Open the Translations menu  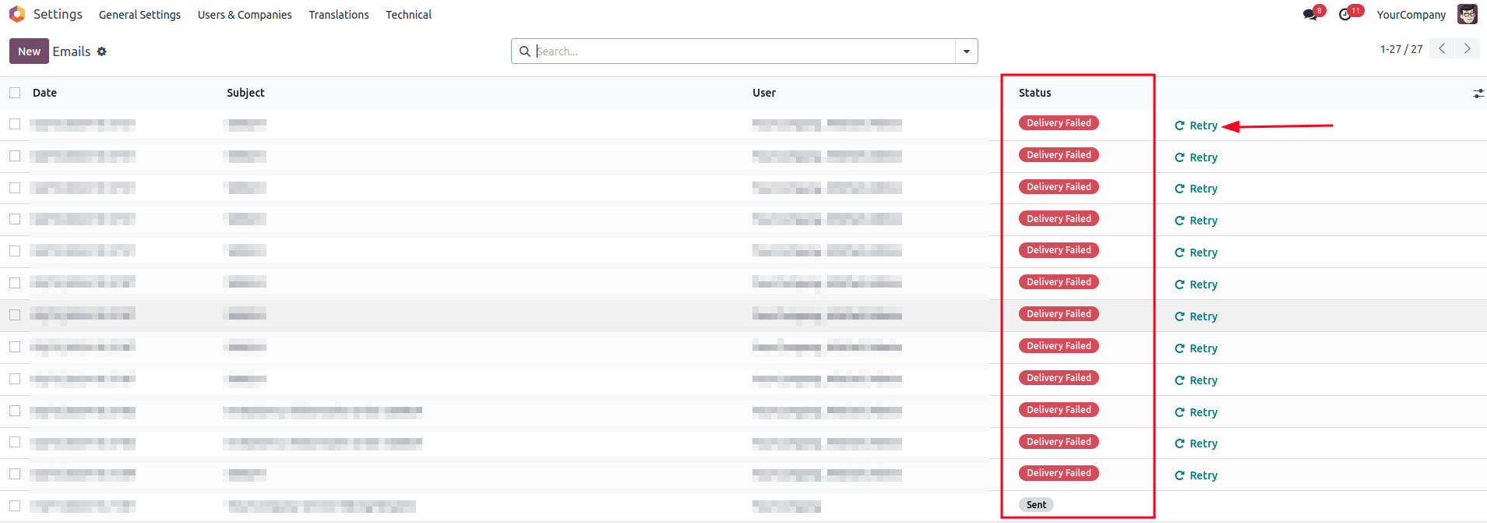point(339,15)
